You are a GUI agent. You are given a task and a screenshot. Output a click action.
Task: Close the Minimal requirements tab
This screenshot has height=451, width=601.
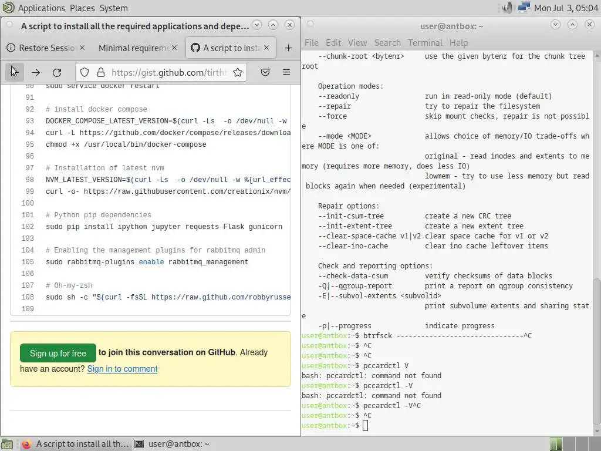coord(174,48)
